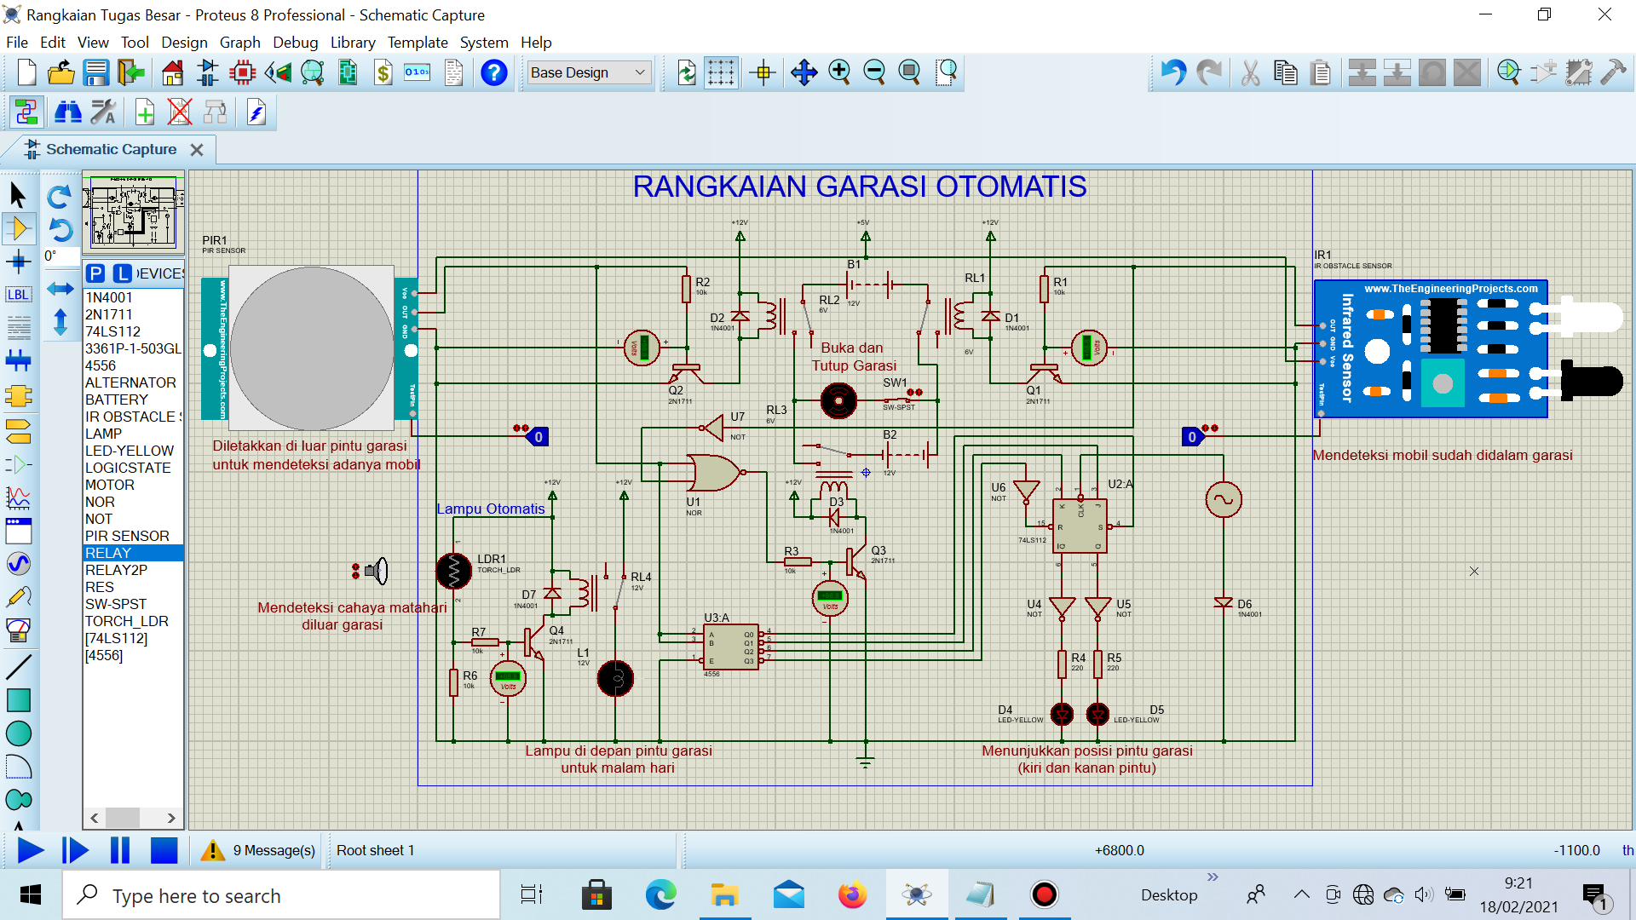Viewport: 1636px width, 920px height.
Task: Click the Wire Label mode icon
Action: (x=19, y=295)
